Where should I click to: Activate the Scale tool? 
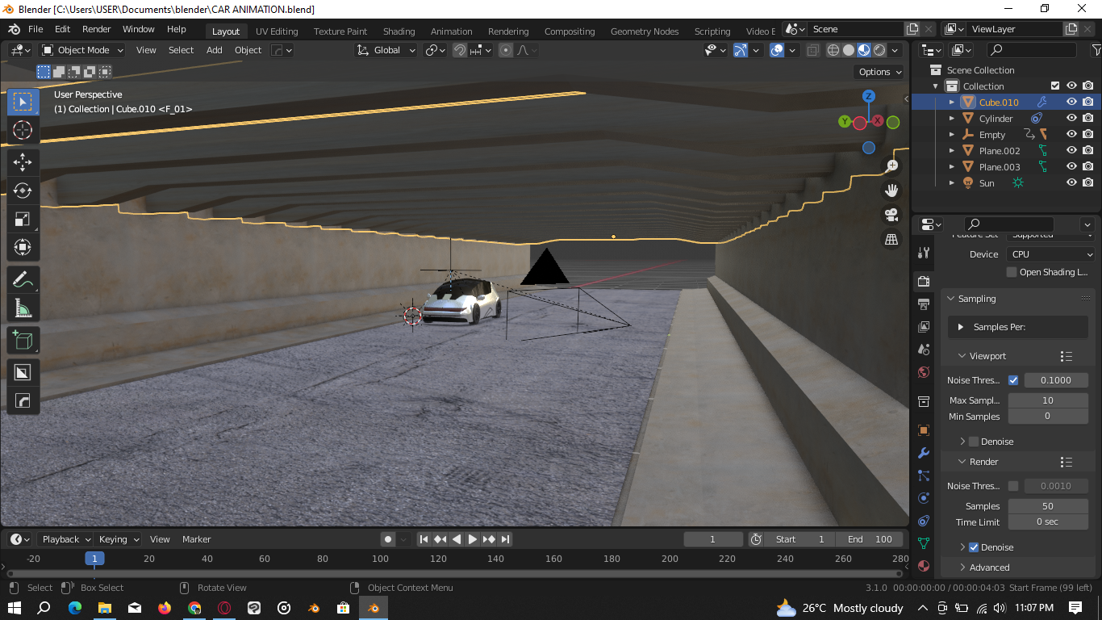(23, 219)
